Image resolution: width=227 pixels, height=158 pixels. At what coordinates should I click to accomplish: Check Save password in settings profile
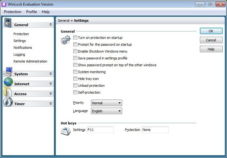(75, 58)
